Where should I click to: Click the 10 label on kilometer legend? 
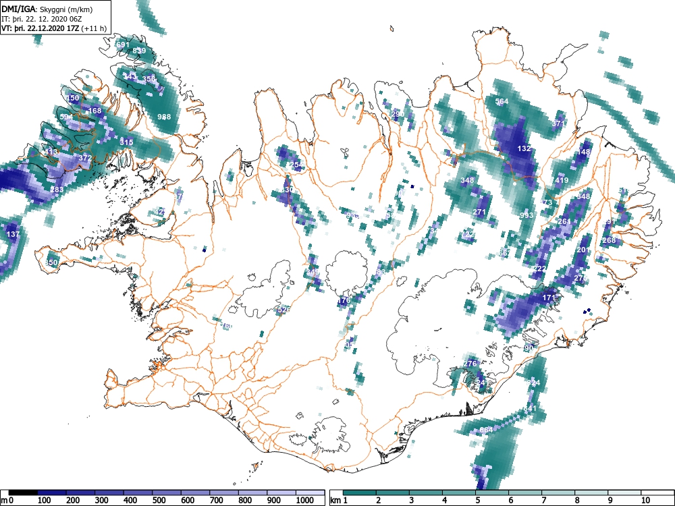click(x=645, y=501)
